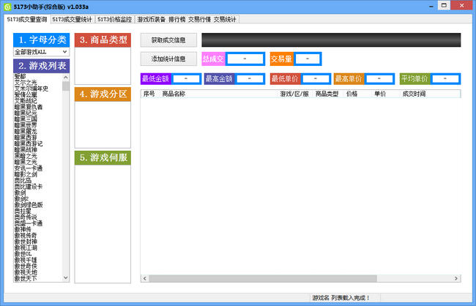Click the game list scroll up arrow
Screen dimensions: 476x306
66,78
